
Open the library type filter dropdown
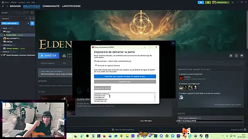14,19
